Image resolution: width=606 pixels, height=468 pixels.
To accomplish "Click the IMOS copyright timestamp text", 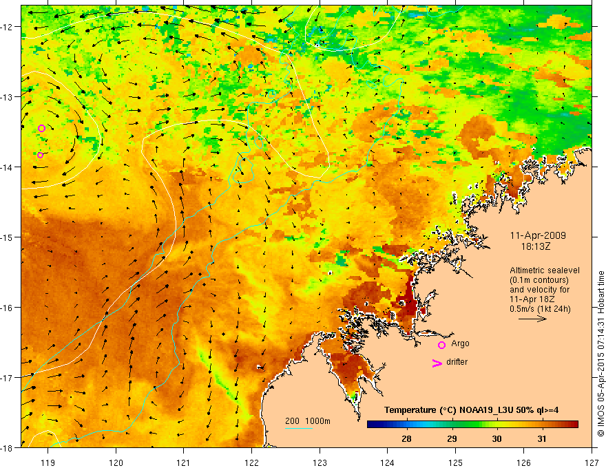I will [x=601, y=354].
